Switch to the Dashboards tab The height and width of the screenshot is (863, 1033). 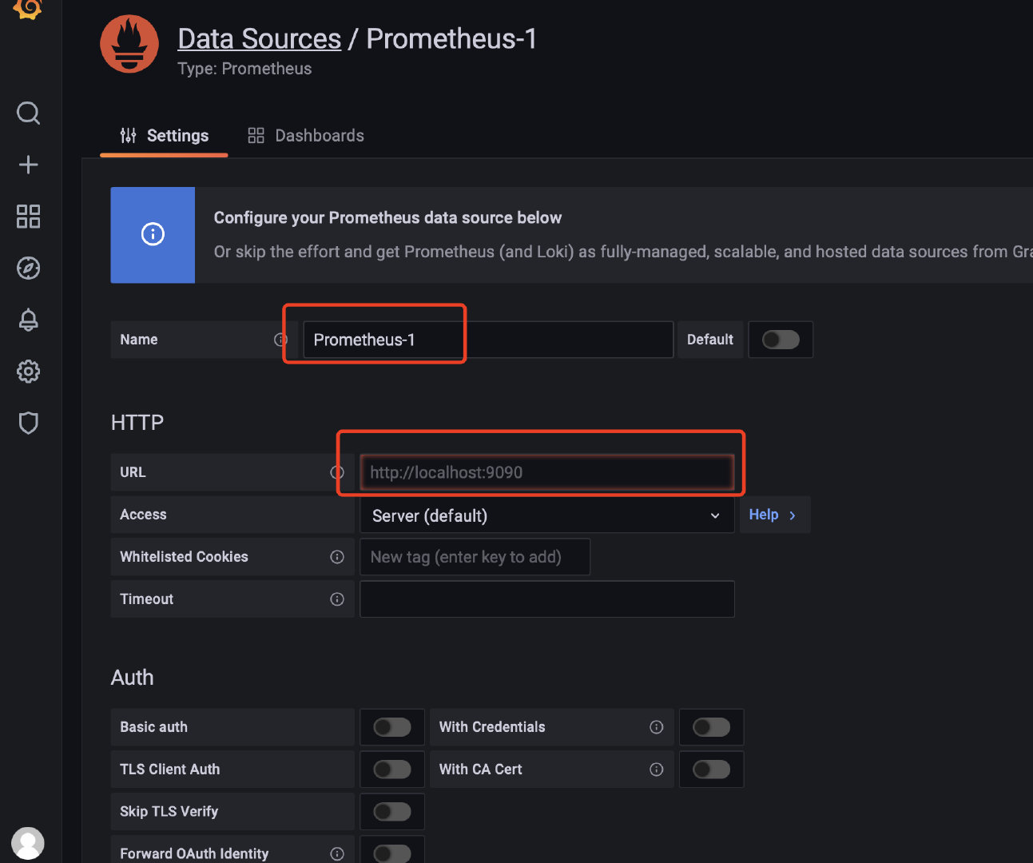(305, 135)
